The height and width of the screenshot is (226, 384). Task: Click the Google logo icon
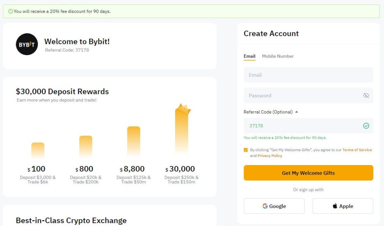[x=265, y=206]
